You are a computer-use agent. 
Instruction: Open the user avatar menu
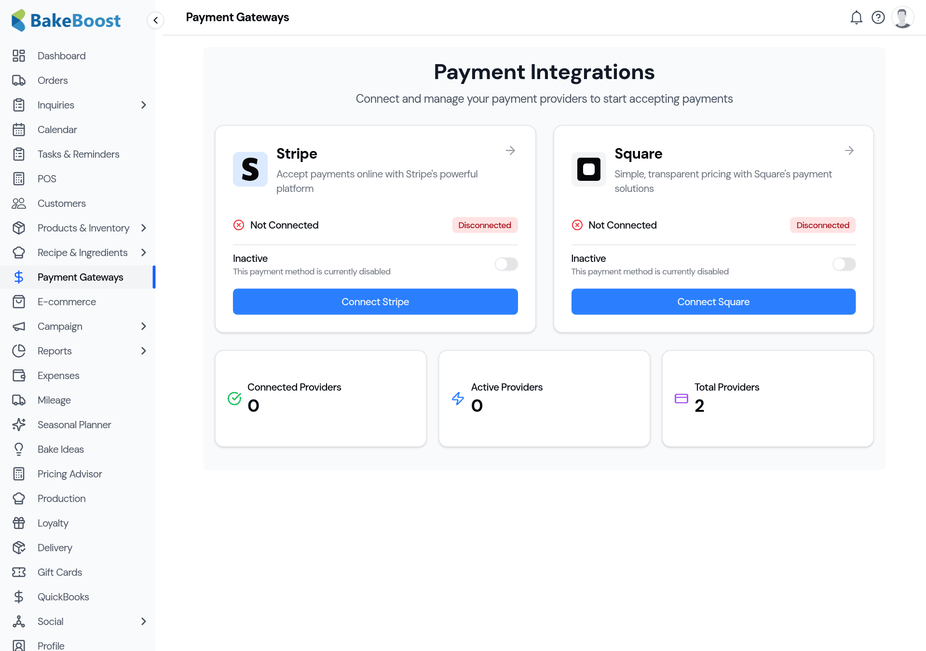coord(903,18)
